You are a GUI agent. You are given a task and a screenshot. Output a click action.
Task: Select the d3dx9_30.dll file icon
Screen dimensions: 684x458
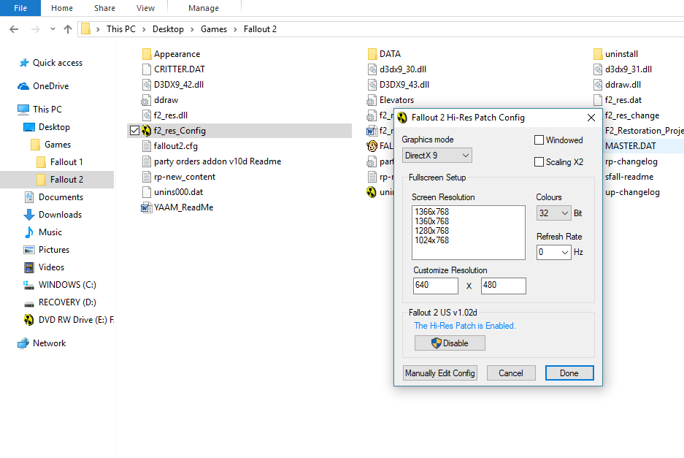click(372, 69)
